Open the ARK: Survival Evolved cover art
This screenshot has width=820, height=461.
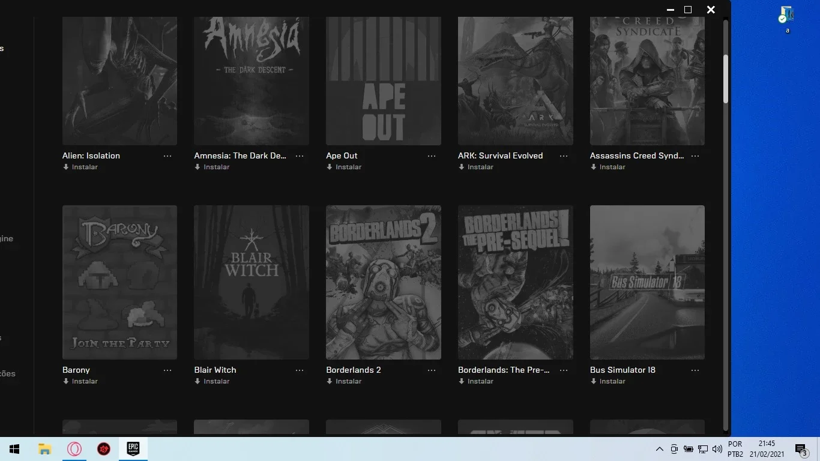516,81
